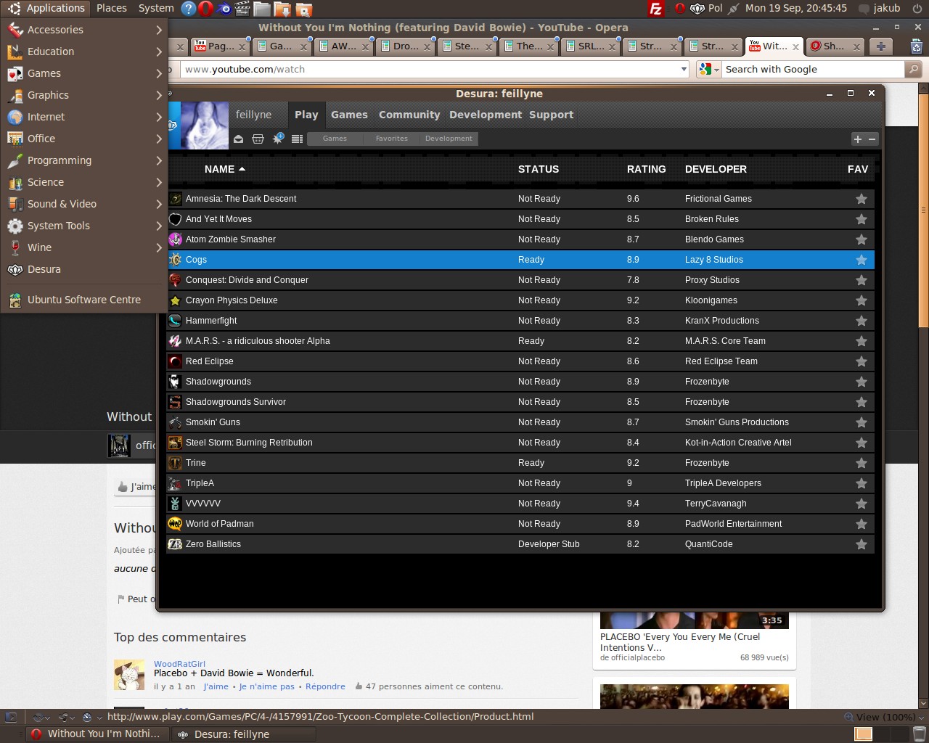Click the Répondre link under comment
929x743 pixels.
click(325, 686)
